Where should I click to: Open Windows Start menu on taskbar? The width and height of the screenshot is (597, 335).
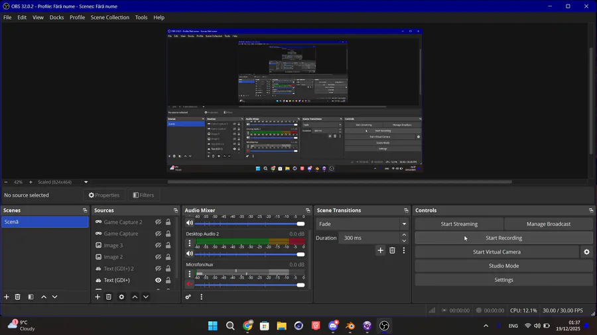click(x=213, y=326)
